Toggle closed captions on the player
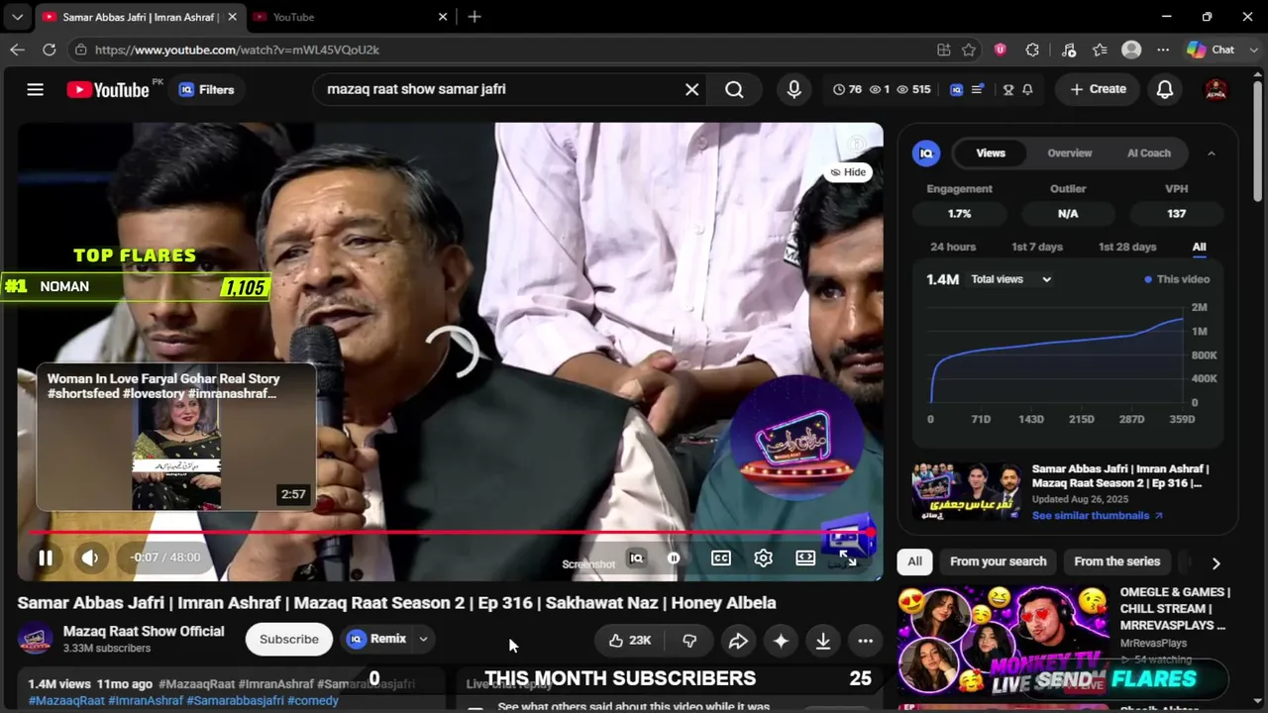Image resolution: width=1268 pixels, height=713 pixels. coord(721,558)
